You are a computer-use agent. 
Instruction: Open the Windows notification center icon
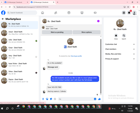(x=137, y=109)
